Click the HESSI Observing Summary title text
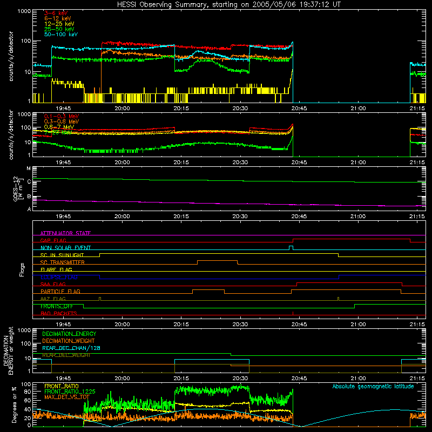This screenshot has height=432, width=432. click(x=228, y=5)
